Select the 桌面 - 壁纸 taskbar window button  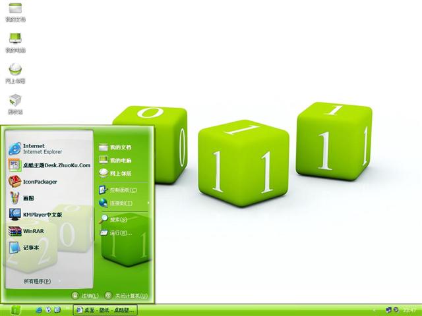(x=105, y=310)
